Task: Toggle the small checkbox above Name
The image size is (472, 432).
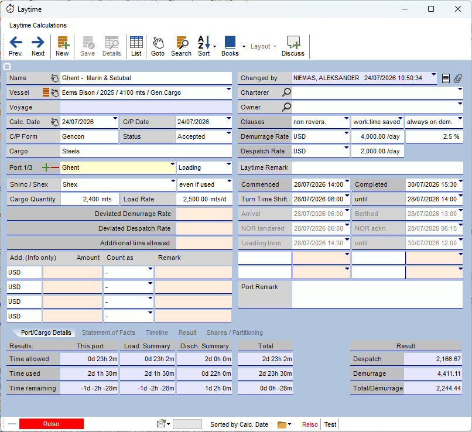Action: [7, 67]
